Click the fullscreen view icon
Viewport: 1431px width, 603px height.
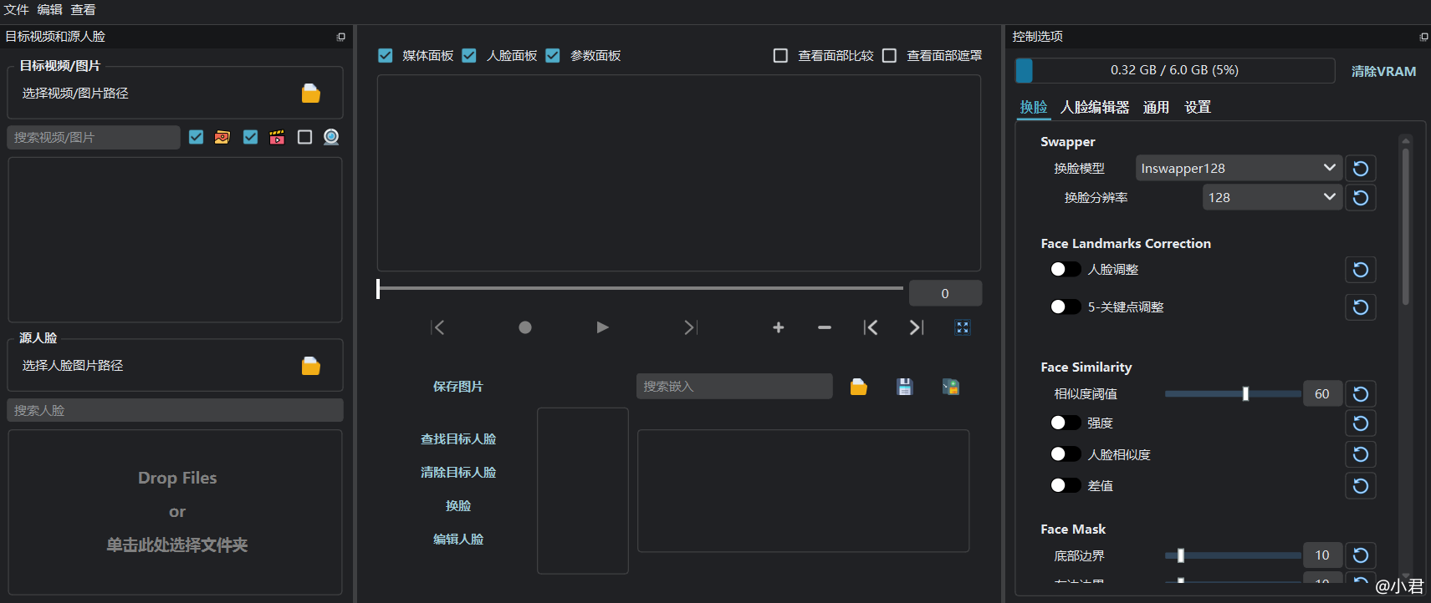click(963, 327)
